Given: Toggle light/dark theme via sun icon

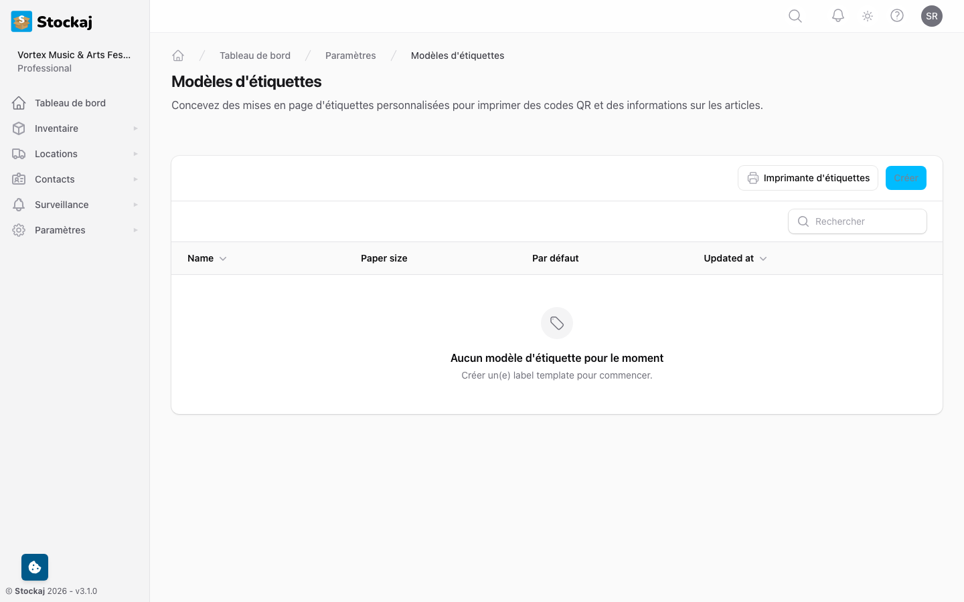Looking at the screenshot, I should (x=867, y=15).
